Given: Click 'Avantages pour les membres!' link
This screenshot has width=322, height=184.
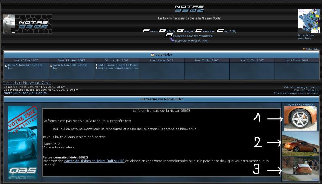Looking at the screenshot, I should pyautogui.click(x=189, y=35).
